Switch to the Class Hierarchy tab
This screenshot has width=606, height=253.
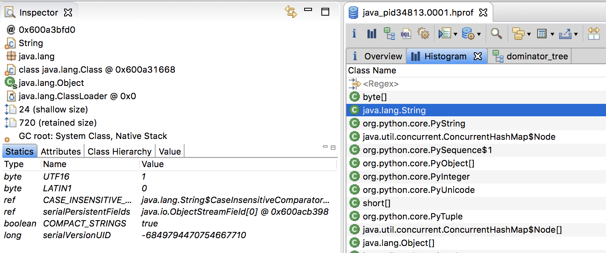point(119,151)
